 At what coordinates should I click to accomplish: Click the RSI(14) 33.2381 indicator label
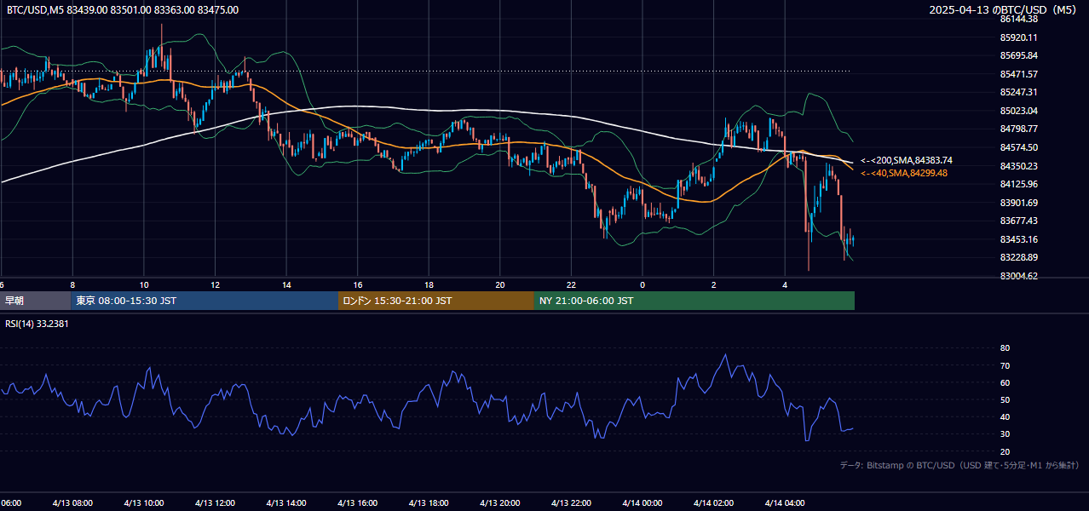point(37,324)
